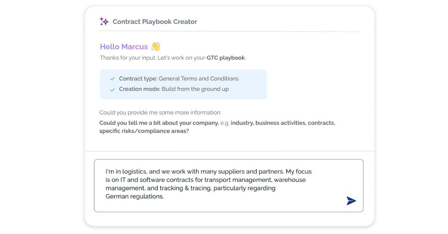Expand the General Terms and Conditions entry
The image size is (448, 234).
coord(198,78)
